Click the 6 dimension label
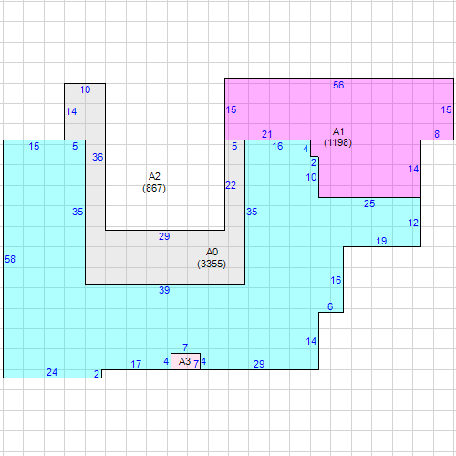The height and width of the screenshot is (456, 456). (x=330, y=306)
